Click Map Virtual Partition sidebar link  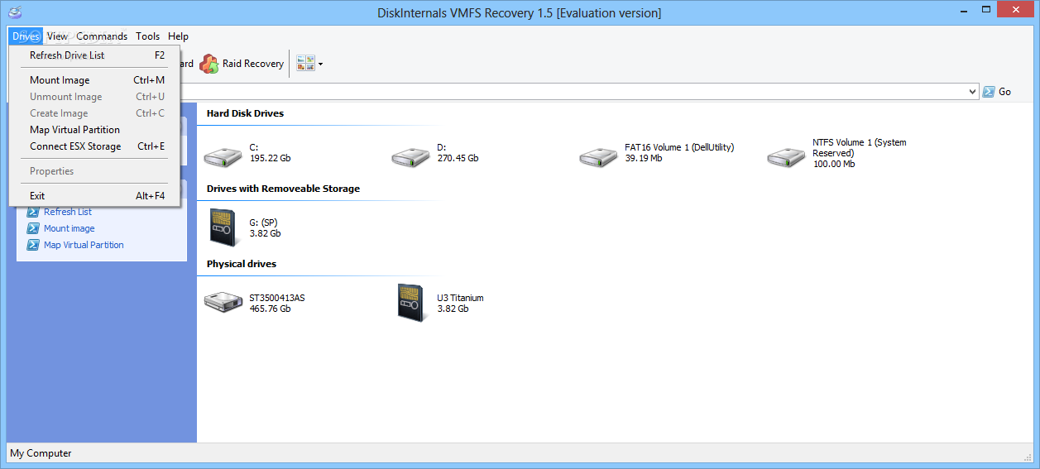click(84, 245)
